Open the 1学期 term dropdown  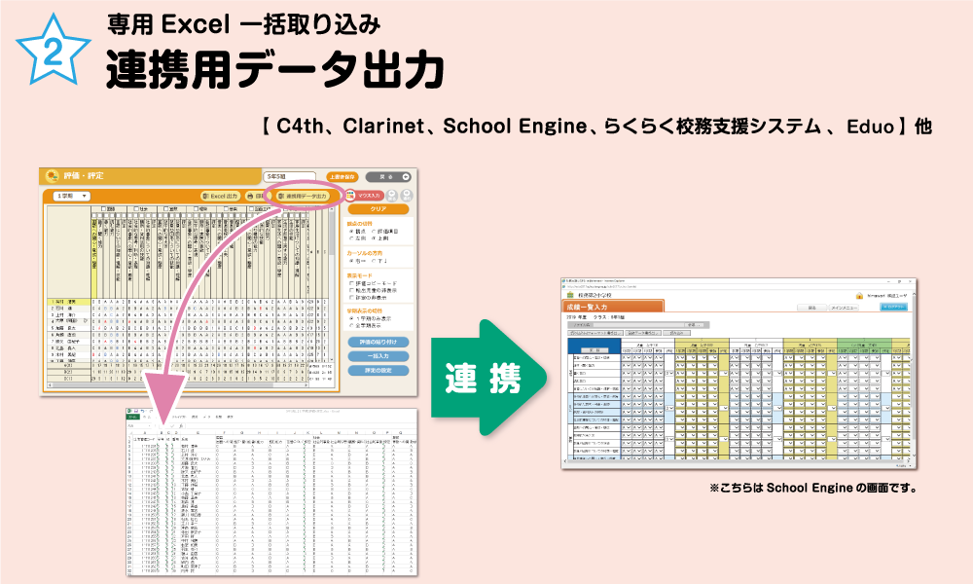(73, 196)
